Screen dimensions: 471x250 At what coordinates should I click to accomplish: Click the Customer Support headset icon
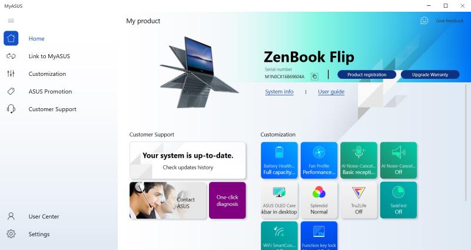point(11,109)
